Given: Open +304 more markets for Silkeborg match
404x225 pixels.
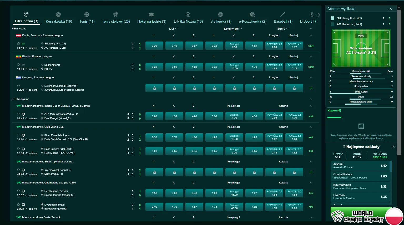Looking at the screenshot, I should 311,46.
